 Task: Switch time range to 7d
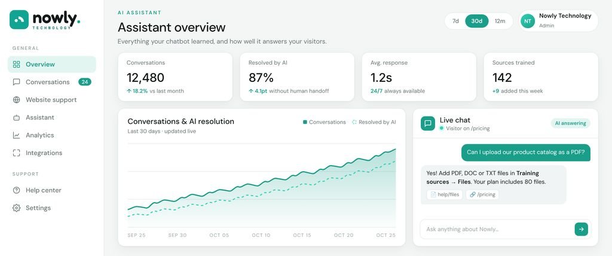click(x=455, y=21)
